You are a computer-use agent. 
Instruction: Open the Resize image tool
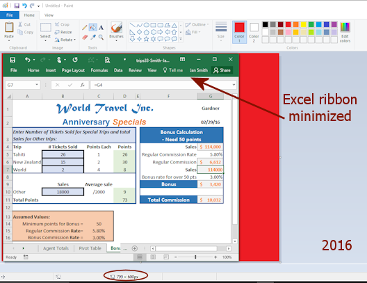tap(63, 32)
